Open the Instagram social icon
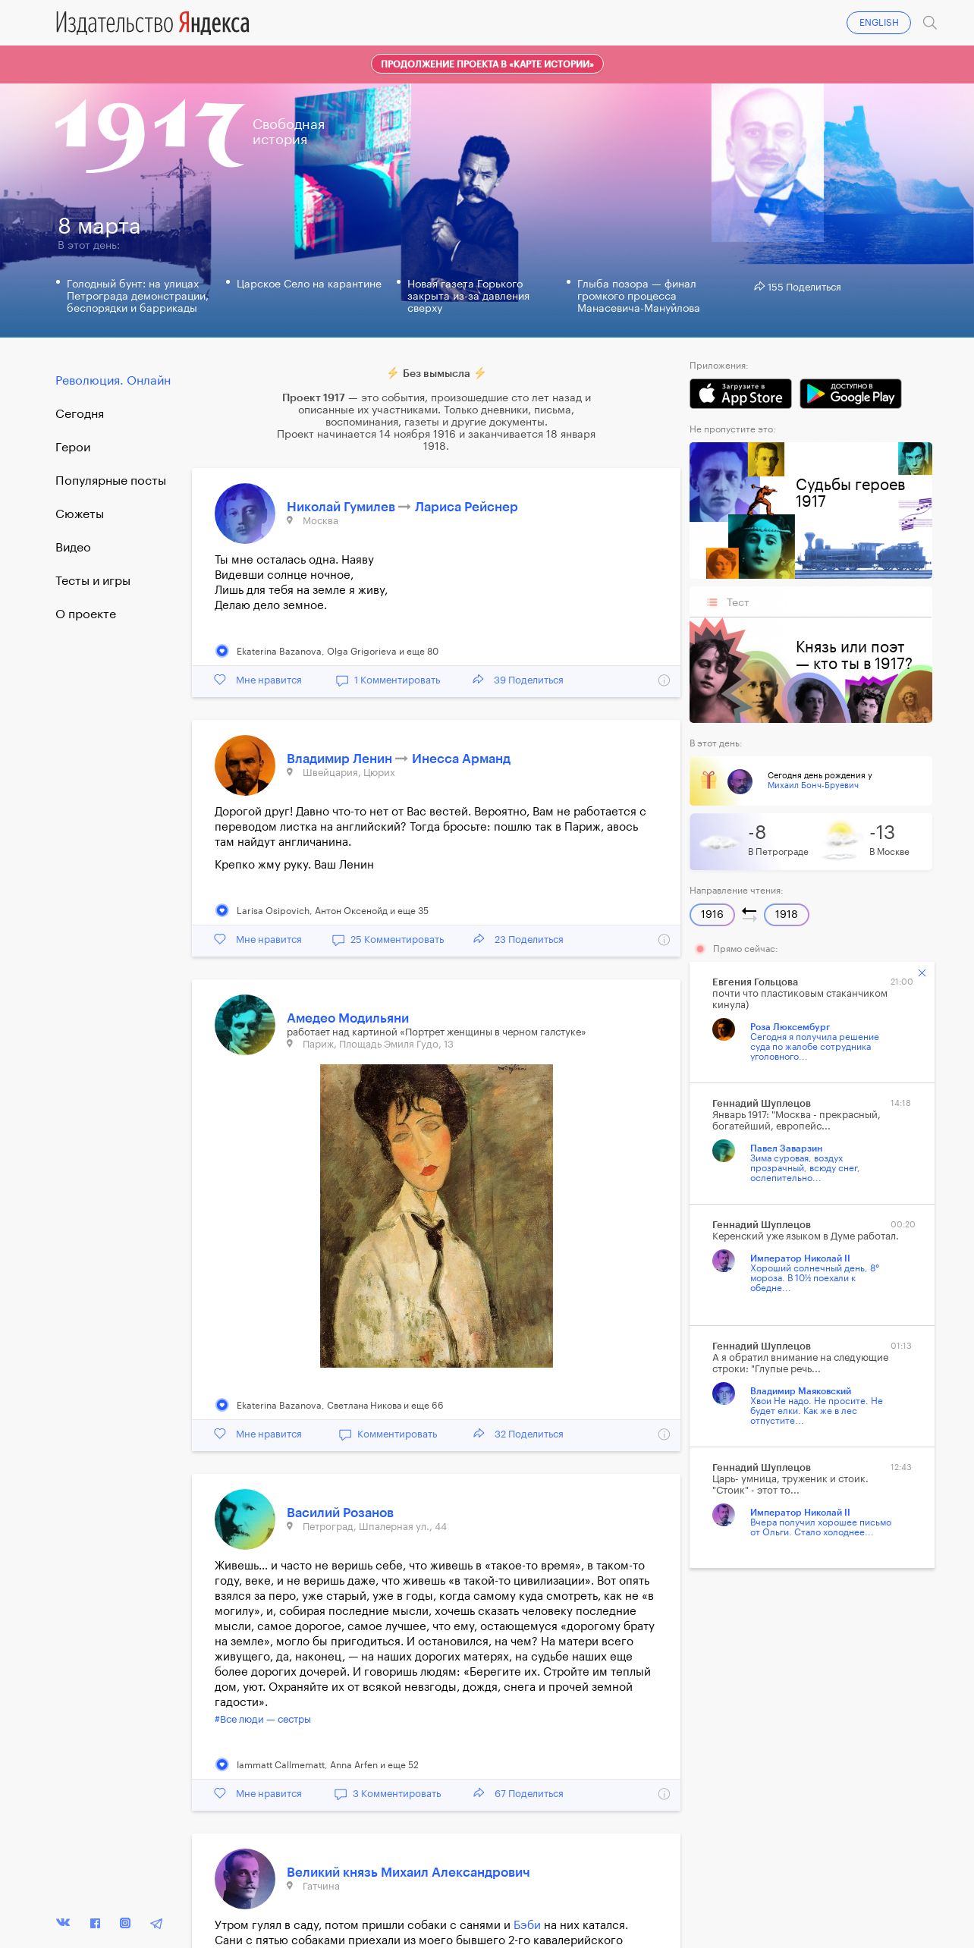974x1948 pixels. (125, 1923)
